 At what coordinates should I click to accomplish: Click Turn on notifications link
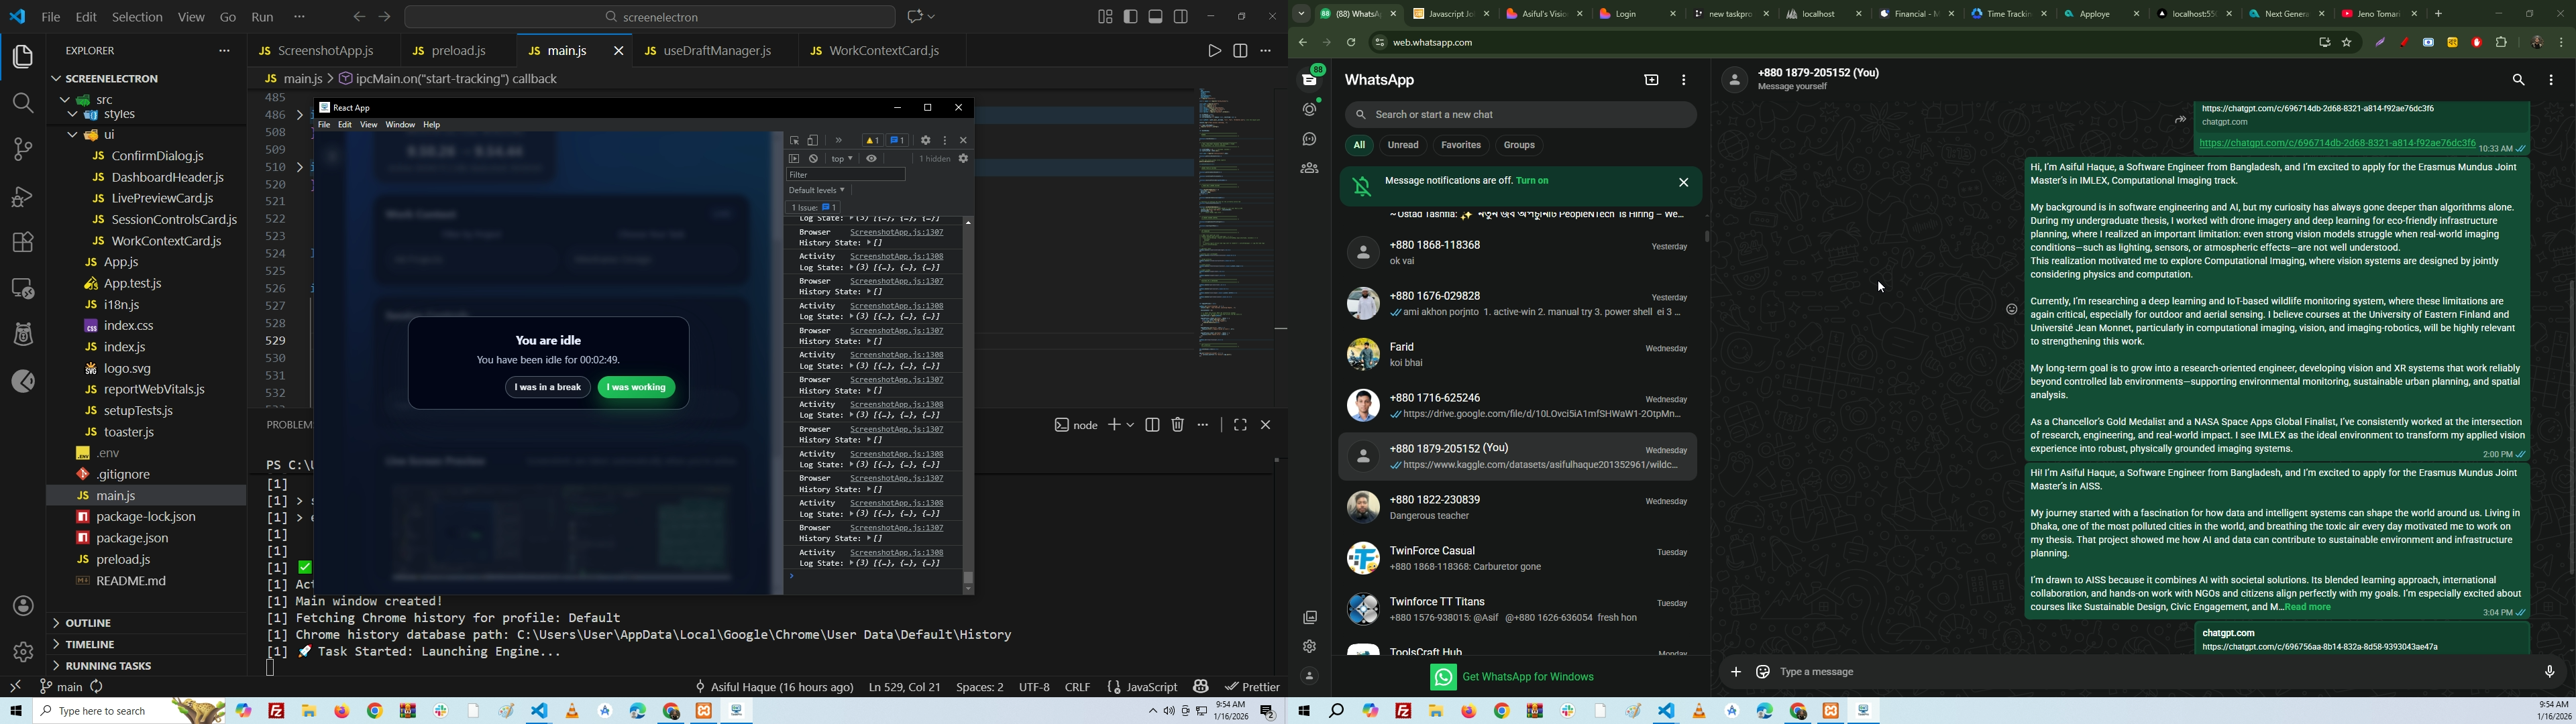point(1532,181)
